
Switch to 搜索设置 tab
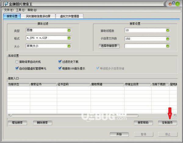[12, 16]
